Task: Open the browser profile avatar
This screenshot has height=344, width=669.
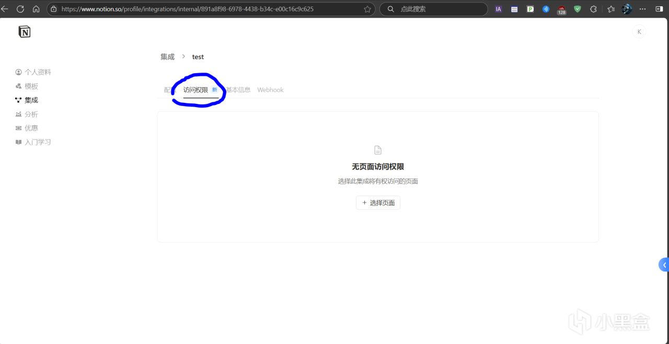Action: (x=627, y=9)
